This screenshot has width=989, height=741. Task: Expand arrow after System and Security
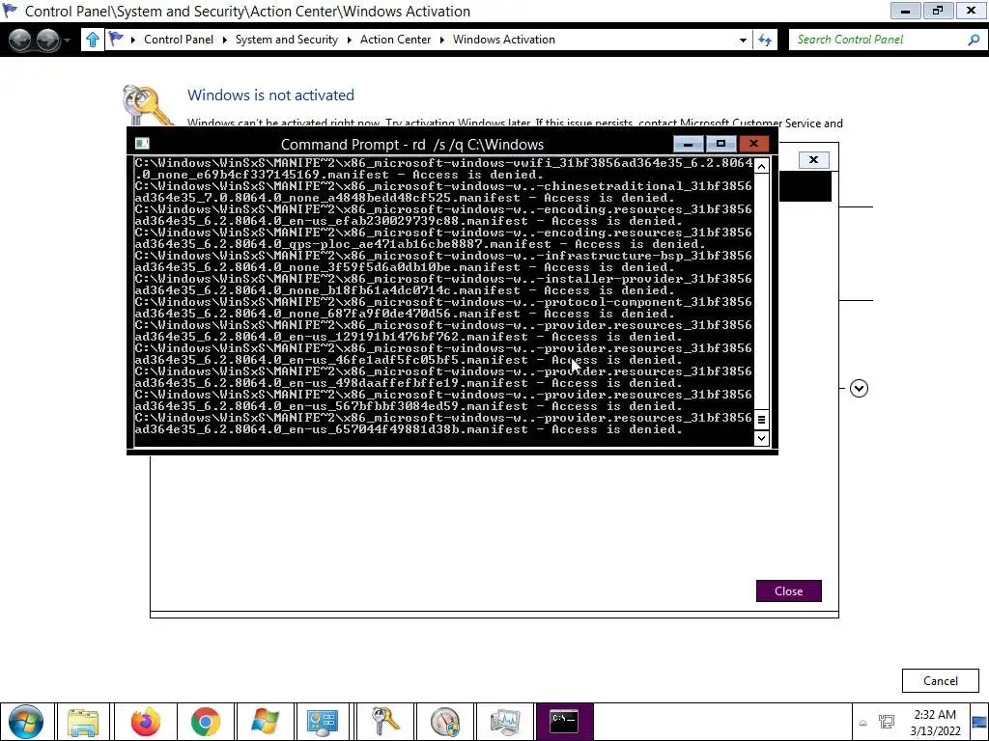pyautogui.click(x=350, y=40)
